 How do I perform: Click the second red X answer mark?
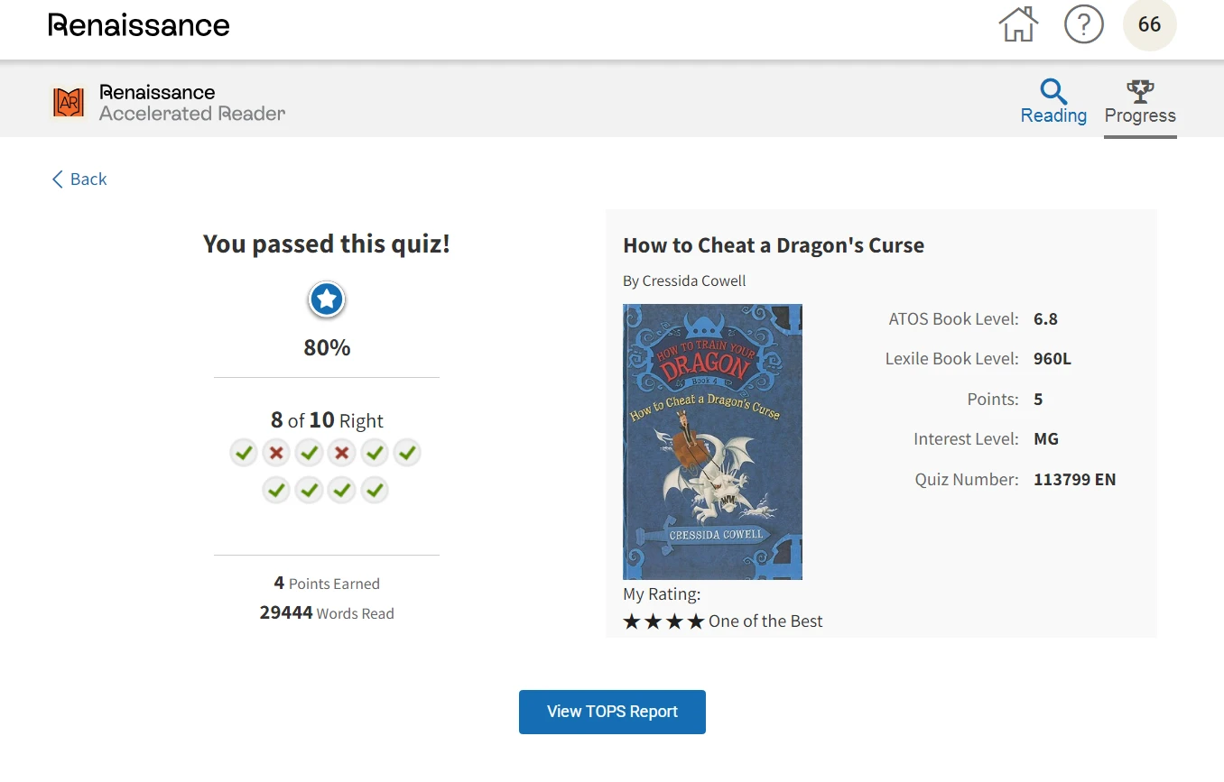pyautogui.click(x=341, y=453)
